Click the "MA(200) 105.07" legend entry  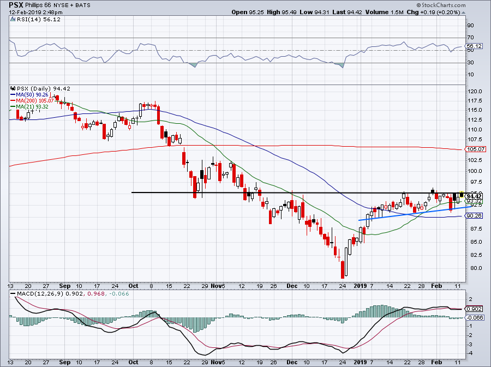(35, 101)
